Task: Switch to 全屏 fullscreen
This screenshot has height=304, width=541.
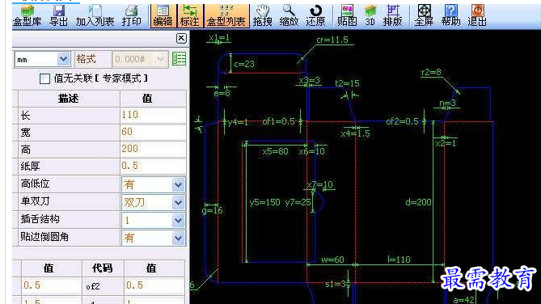Action: (424, 16)
